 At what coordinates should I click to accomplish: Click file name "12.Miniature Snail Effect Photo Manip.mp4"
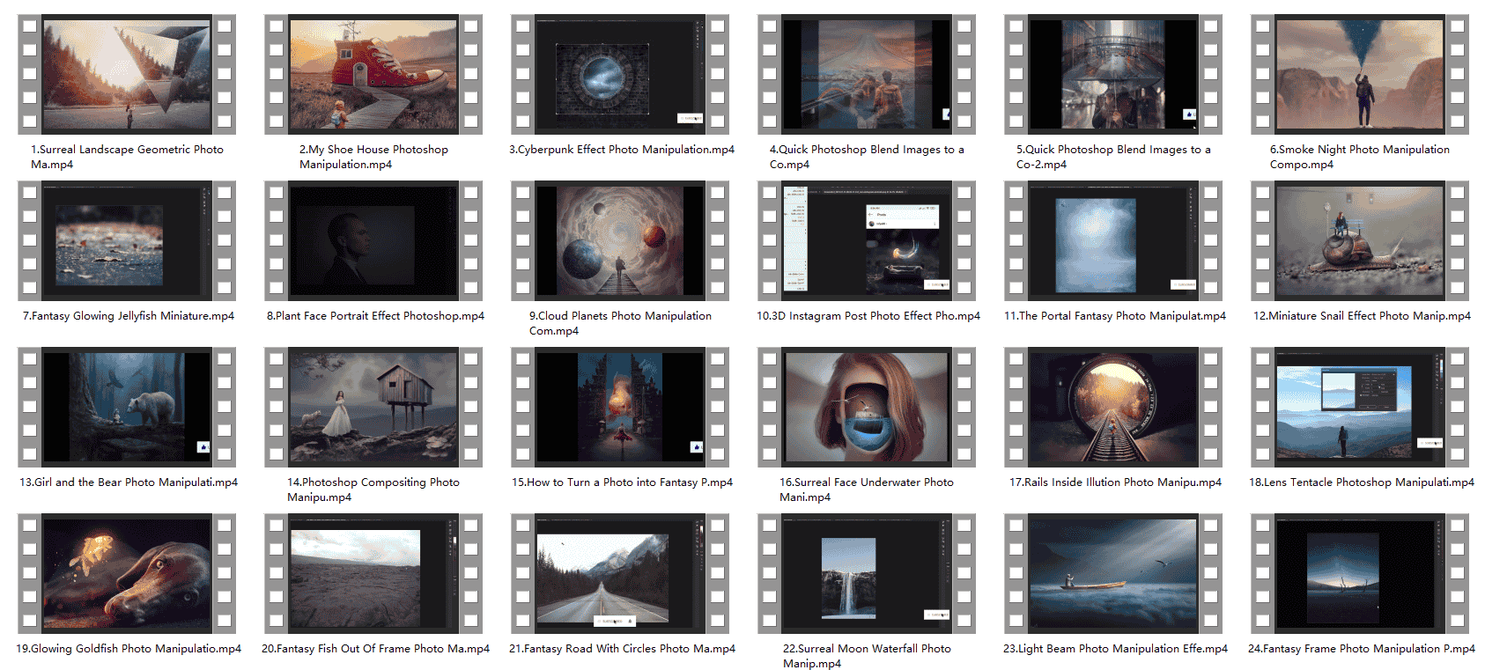(1362, 316)
